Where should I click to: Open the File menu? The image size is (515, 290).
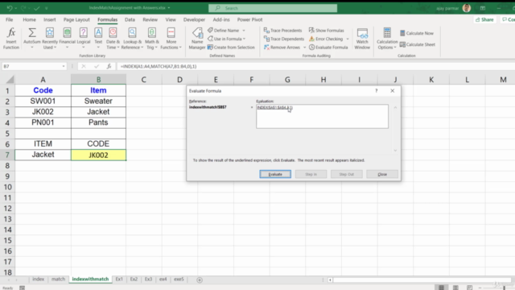point(9,19)
